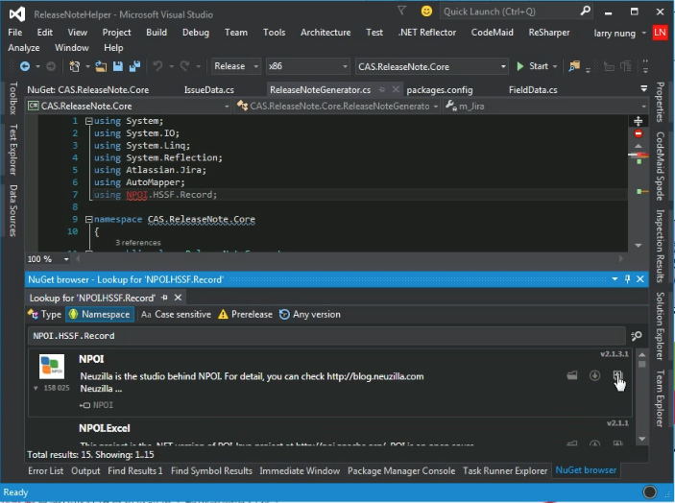
Task: Toggle the Prerelease packages option
Action: [246, 314]
